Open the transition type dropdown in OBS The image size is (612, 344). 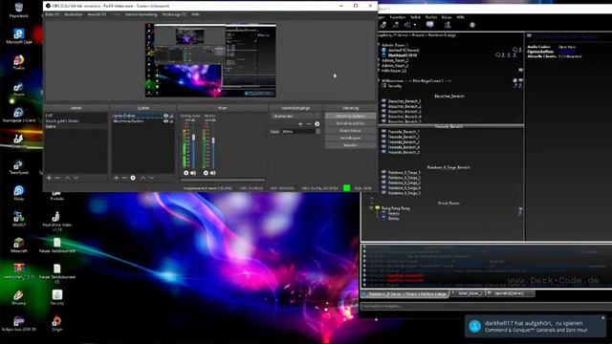tap(295, 117)
